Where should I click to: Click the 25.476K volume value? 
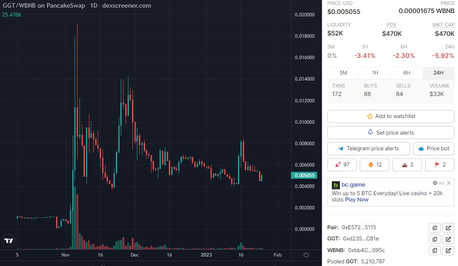pos(12,15)
